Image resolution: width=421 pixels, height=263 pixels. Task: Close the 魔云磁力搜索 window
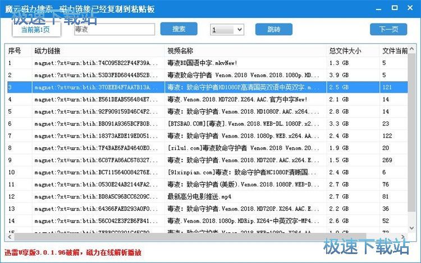click(410, 8)
